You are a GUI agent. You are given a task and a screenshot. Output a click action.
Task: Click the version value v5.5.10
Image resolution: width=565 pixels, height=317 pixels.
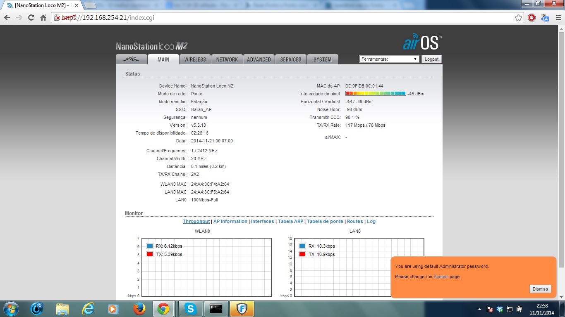(199, 125)
